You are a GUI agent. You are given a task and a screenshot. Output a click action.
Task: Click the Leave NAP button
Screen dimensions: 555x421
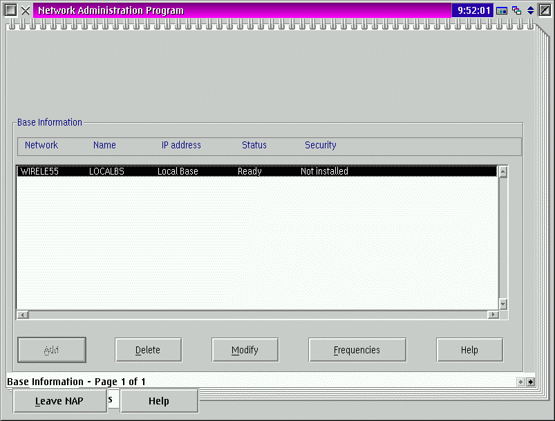click(x=60, y=401)
